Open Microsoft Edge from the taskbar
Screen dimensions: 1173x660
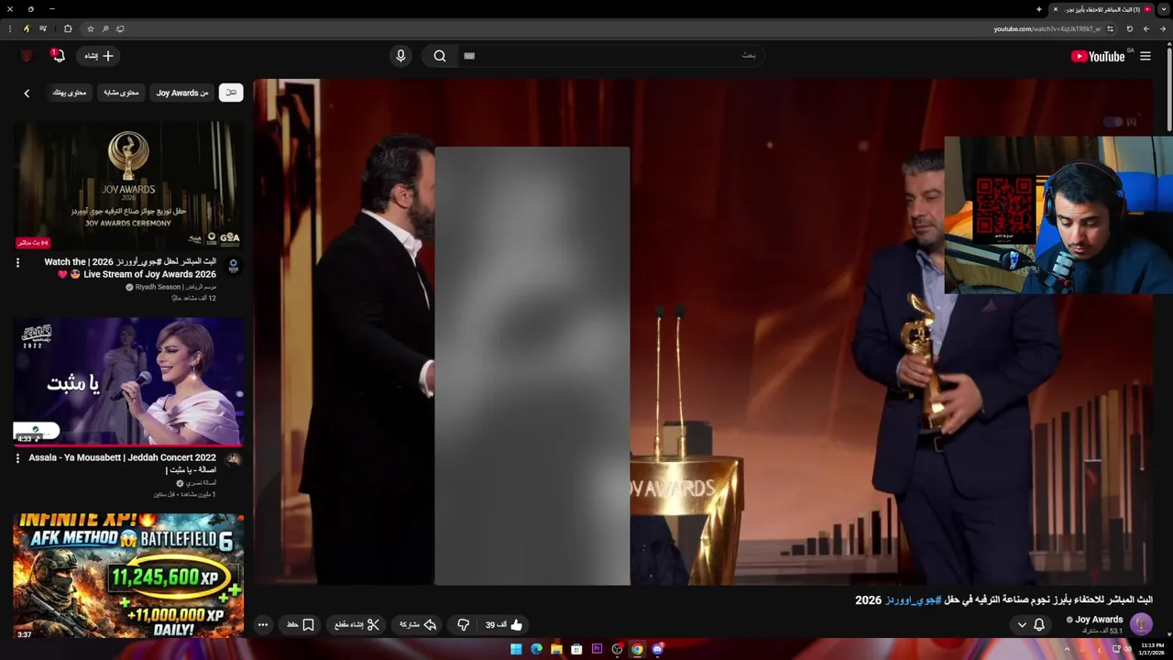pyautogui.click(x=536, y=649)
